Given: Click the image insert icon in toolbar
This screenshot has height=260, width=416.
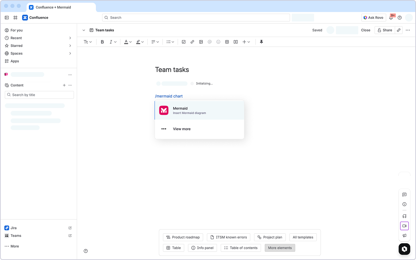Looking at the screenshot, I should click(201, 42).
